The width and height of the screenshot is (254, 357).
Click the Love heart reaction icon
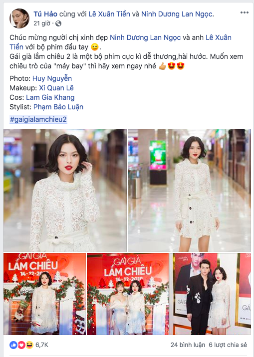[21, 345]
